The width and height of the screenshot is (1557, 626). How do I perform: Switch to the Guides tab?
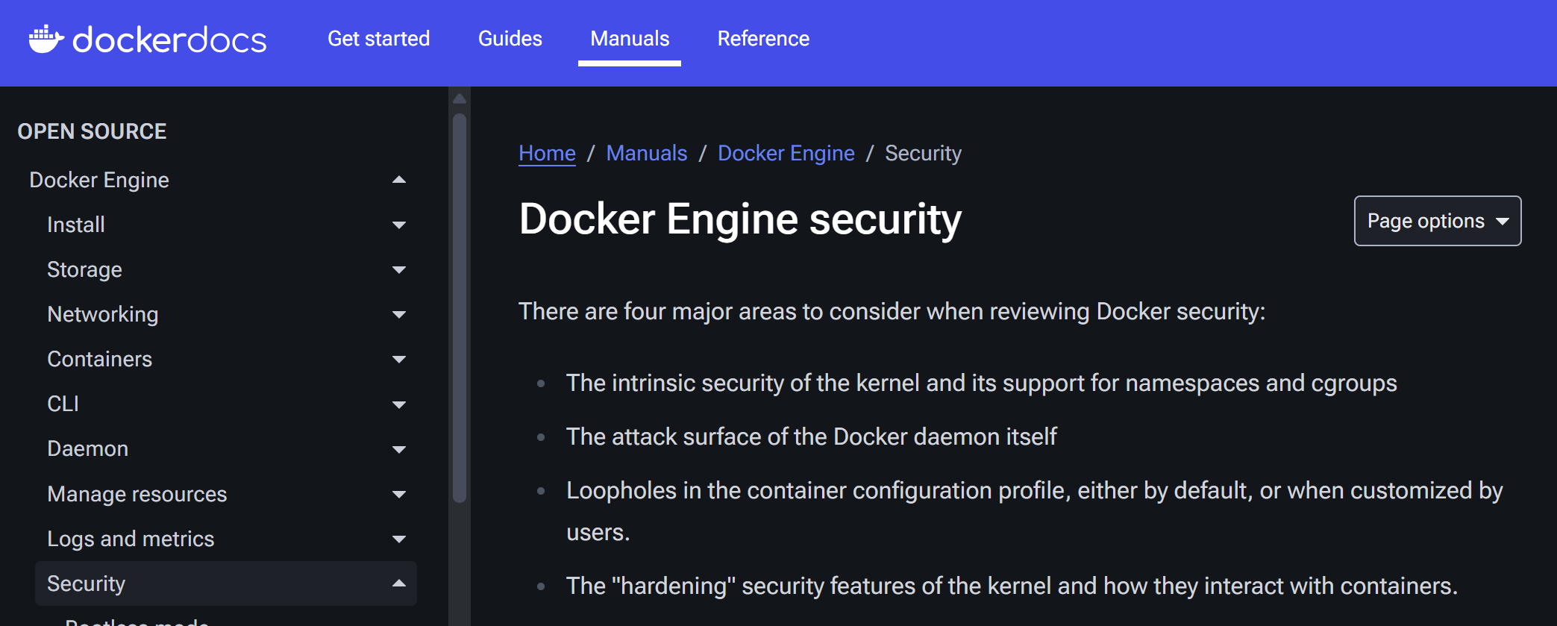510,39
